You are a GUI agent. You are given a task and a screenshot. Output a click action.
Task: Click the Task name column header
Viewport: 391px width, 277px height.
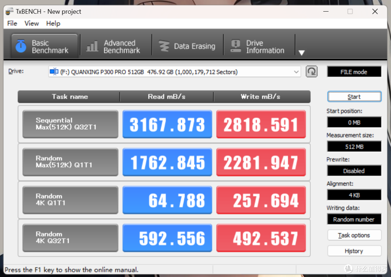[69, 97]
